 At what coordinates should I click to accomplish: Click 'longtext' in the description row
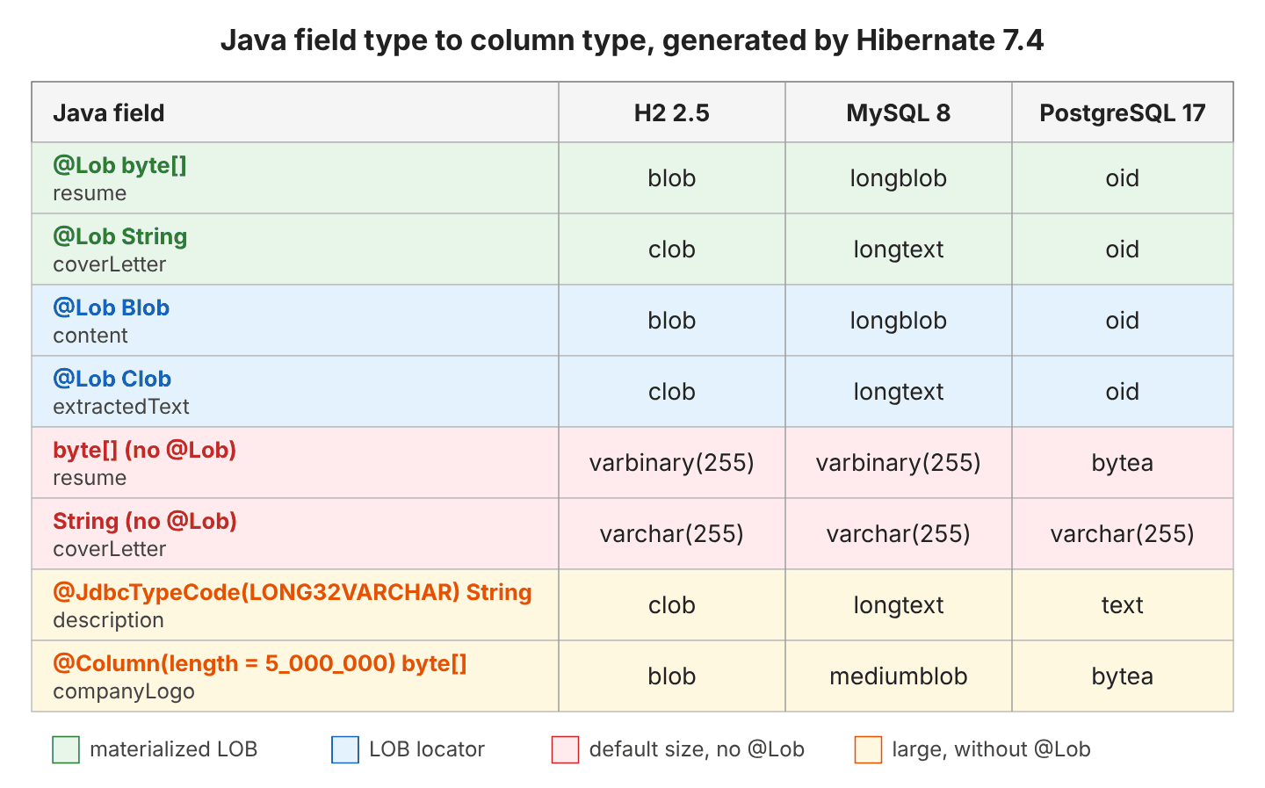899,605
